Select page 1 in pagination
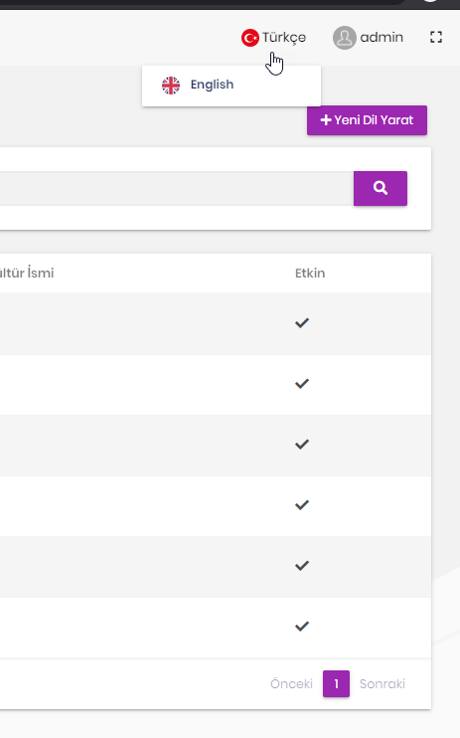The width and height of the screenshot is (460, 738). coord(336,684)
